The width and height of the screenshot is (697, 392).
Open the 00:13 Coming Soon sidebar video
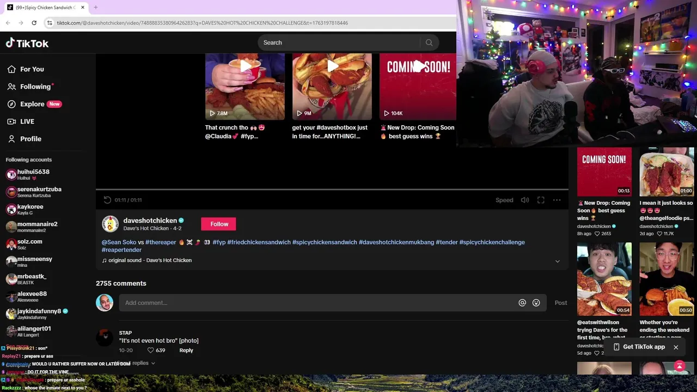click(604, 171)
